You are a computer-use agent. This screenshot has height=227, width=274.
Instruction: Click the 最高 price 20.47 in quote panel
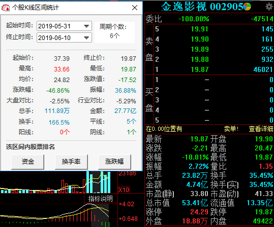pos(264,148)
